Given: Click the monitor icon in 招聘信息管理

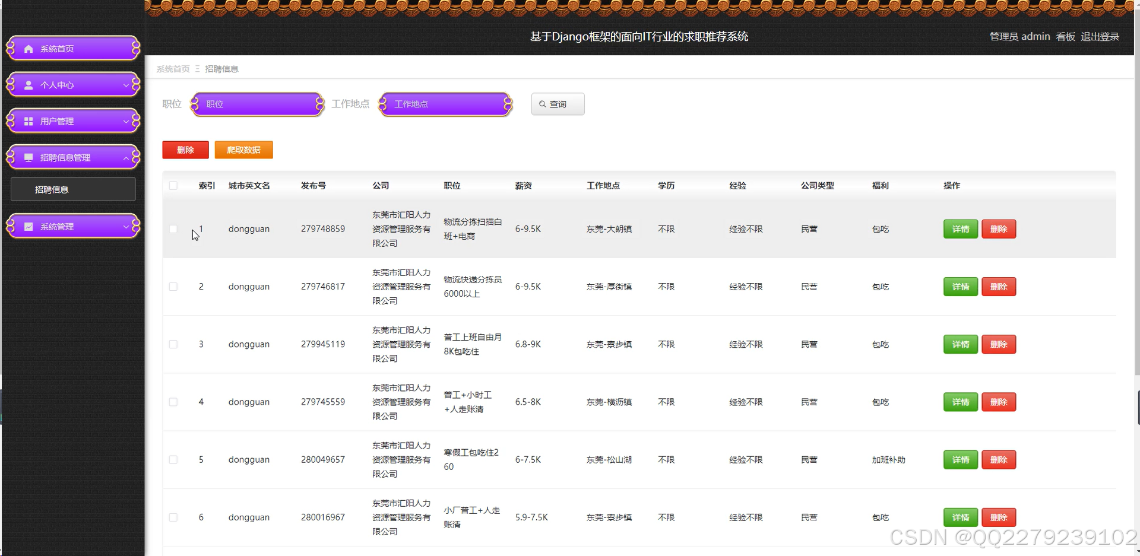Looking at the screenshot, I should tap(28, 157).
